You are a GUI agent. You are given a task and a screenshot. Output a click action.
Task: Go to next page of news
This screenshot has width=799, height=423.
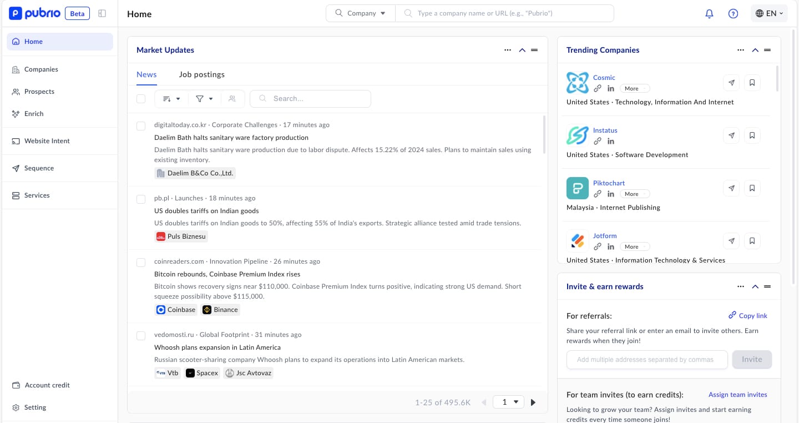(533, 402)
